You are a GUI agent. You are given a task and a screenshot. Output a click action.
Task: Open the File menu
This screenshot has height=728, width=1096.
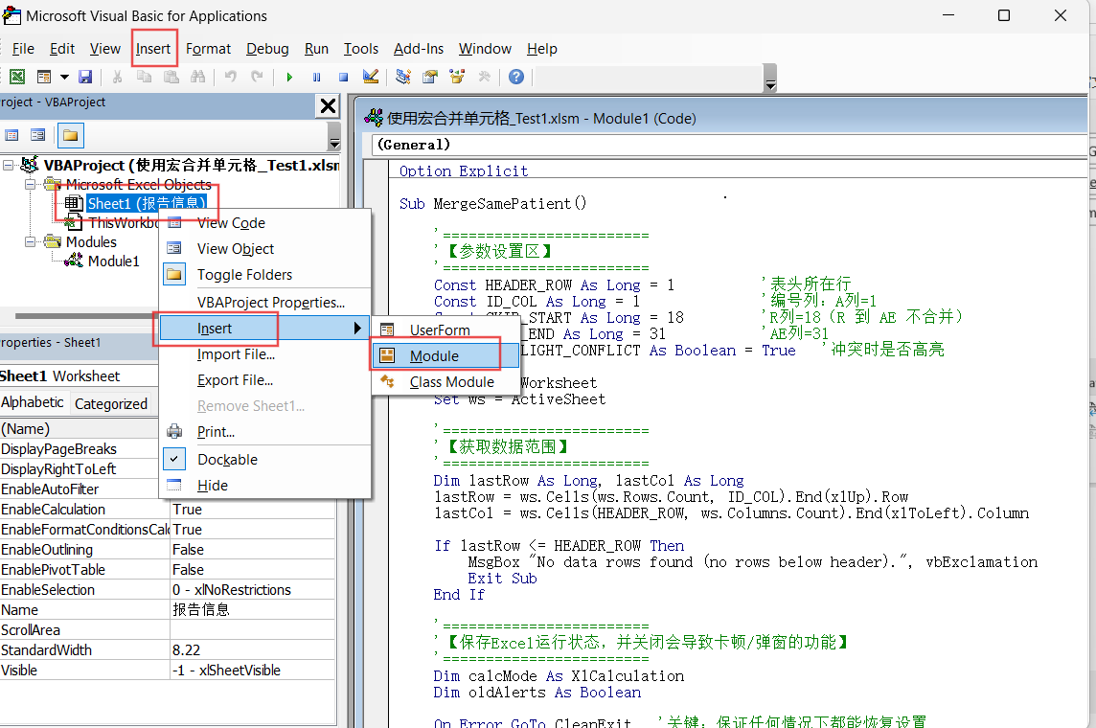[x=23, y=49]
